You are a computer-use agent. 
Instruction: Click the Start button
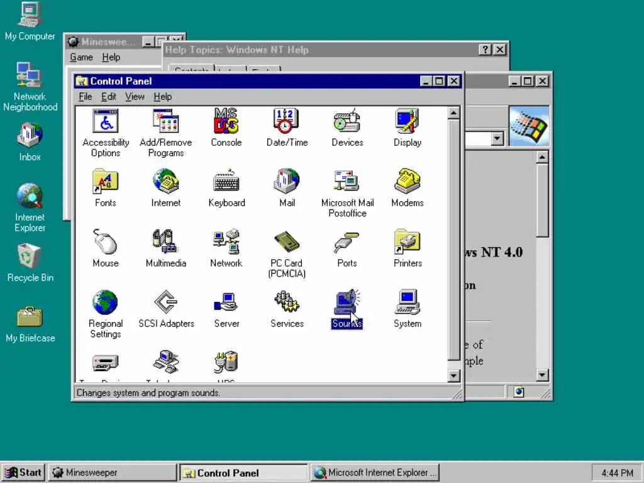(x=23, y=473)
